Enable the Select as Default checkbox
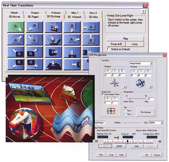Screen dimensions: 169x162 (109, 49)
